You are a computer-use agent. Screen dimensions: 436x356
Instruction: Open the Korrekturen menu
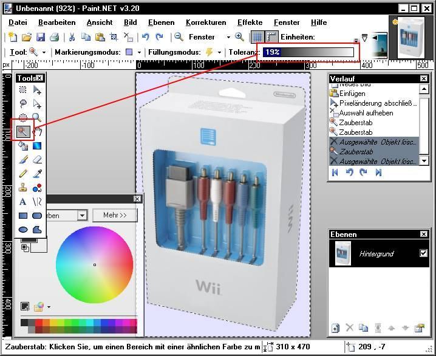click(206, 22)
